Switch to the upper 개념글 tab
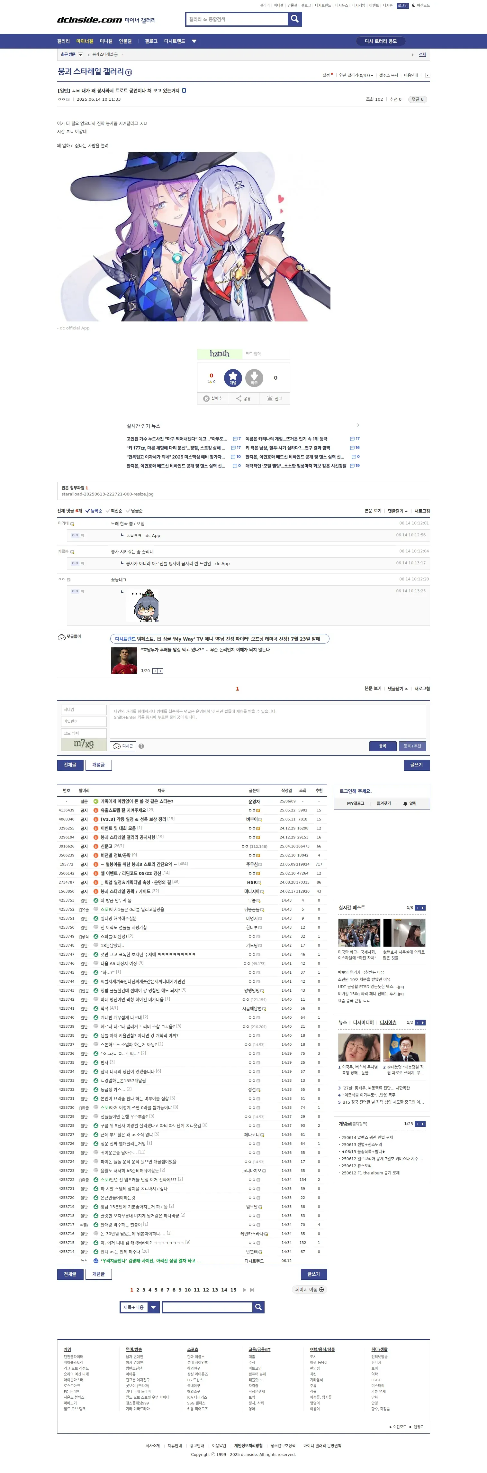Screen dimensions: 487x1473 [x=98, y=765]
